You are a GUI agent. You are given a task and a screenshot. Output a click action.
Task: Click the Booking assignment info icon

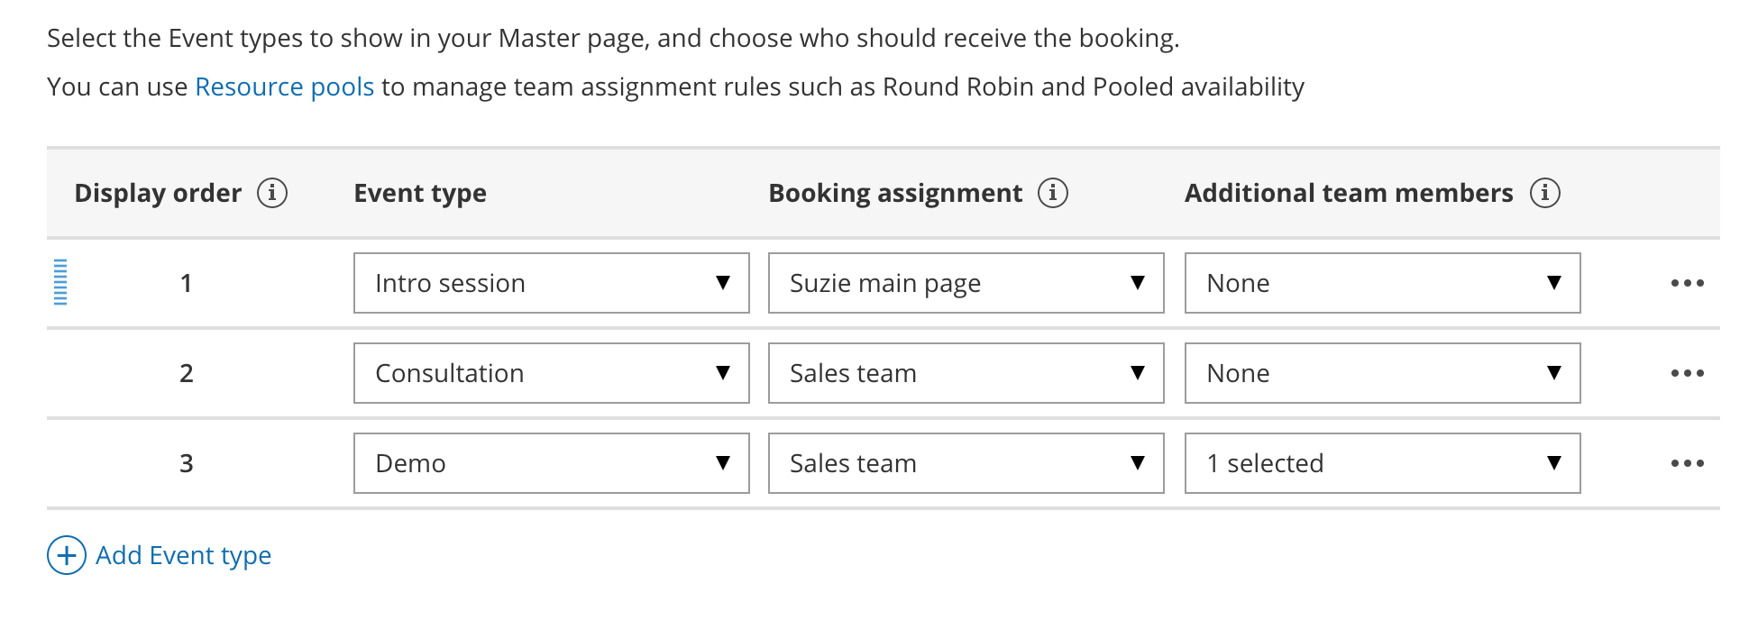1052,193
